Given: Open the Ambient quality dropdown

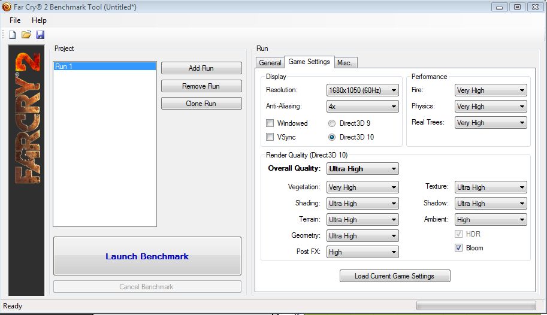Looking at the screenshot, I should (491, 220).
